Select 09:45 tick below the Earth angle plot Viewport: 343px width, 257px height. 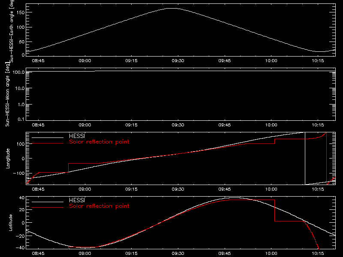click(x=224, y=61)
